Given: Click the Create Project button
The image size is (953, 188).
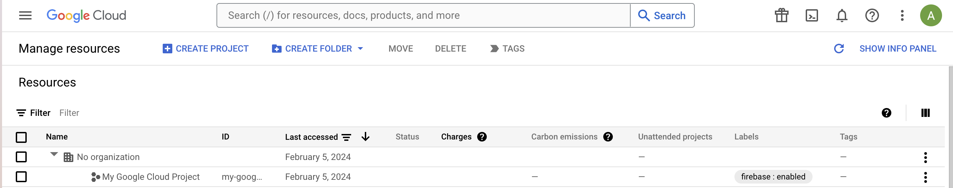Looking at the screenshot, I should click(x=206, y=49).
